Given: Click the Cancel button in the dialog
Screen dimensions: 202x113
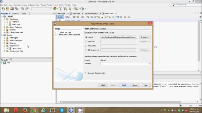Looking at the screenshot, I should (x=135, y=85).
